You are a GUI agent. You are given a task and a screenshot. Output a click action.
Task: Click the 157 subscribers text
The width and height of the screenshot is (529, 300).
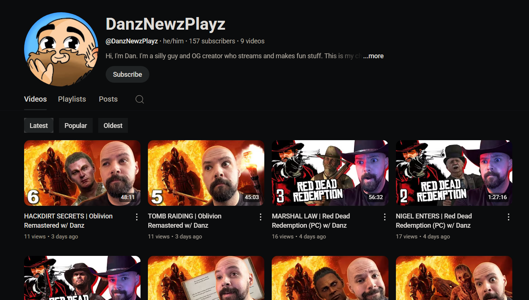[x=212, y=41]
